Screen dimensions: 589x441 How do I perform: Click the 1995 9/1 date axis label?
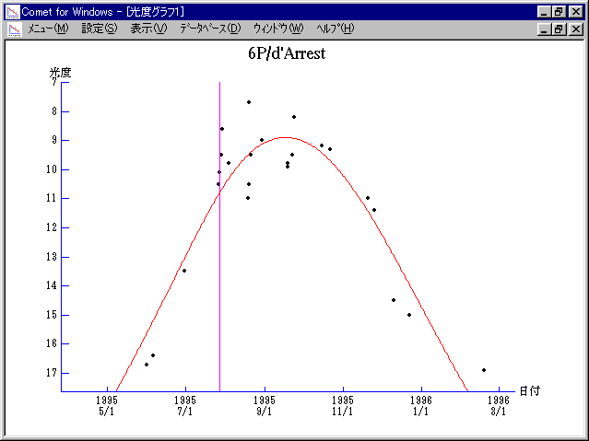[265, 406]
